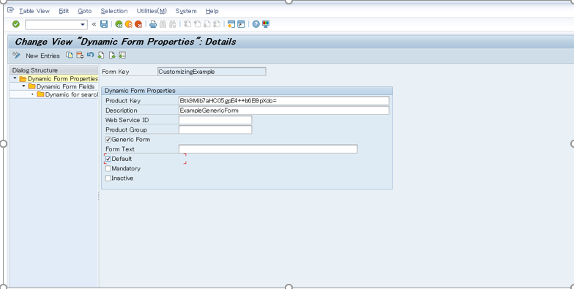Select Dynamic Form Fields folder in tree
This screenshot has height=289, width=574.
[x=61, y=86]
